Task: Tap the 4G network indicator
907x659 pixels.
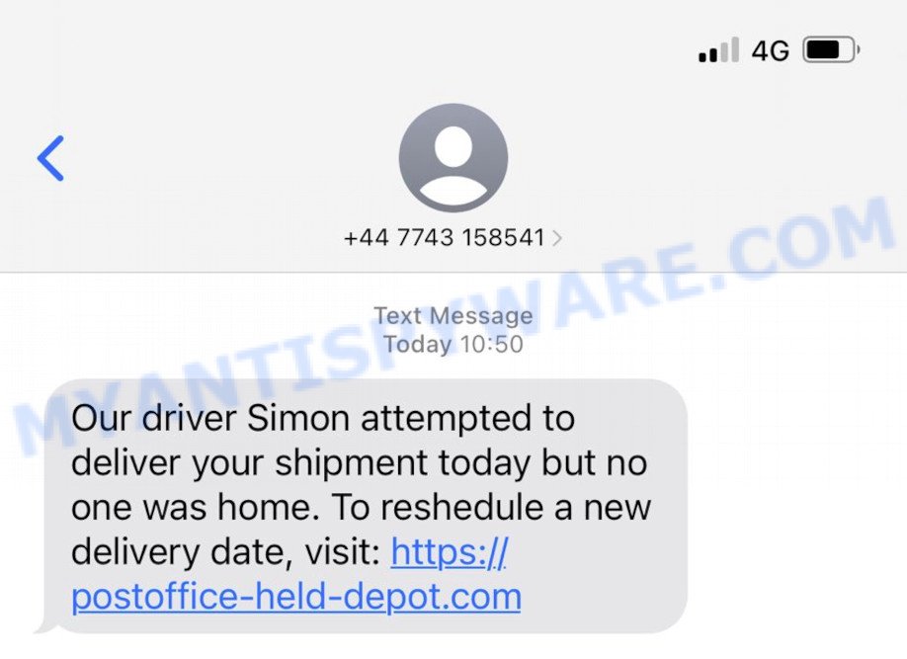Action: pos(770,51)
